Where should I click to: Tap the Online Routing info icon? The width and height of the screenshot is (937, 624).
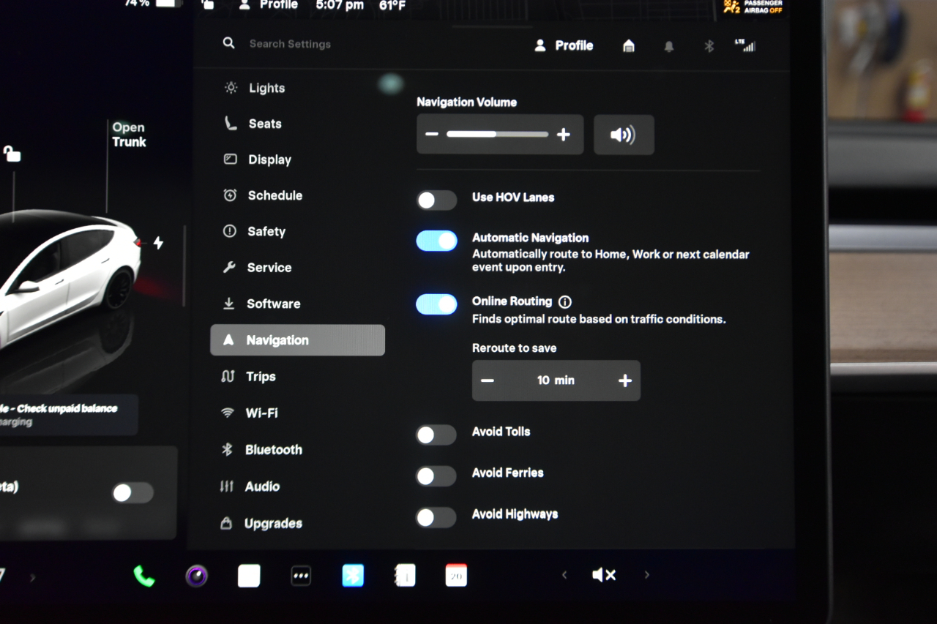pyautogui.click(x=564, y=301)
